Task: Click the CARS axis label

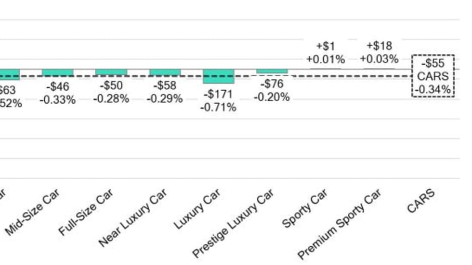Action: pos(421,201)
